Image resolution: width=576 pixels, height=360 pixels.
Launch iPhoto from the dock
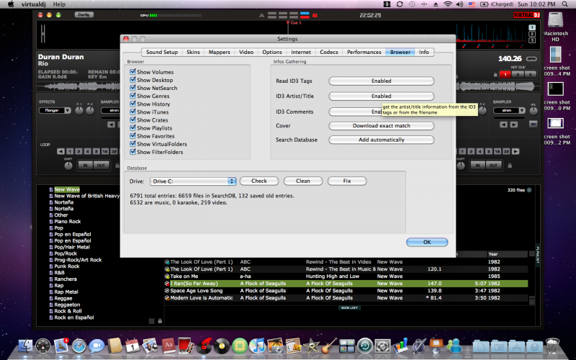pyautogui.click(x=276, y=346)
